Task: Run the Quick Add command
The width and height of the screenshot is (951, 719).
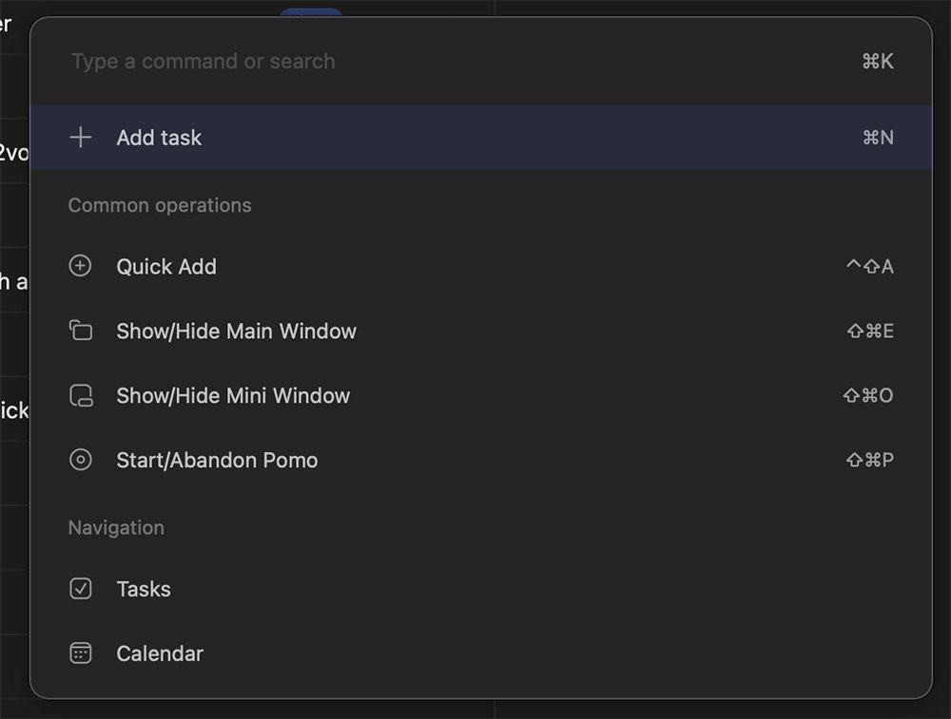Action: [166, 266]
